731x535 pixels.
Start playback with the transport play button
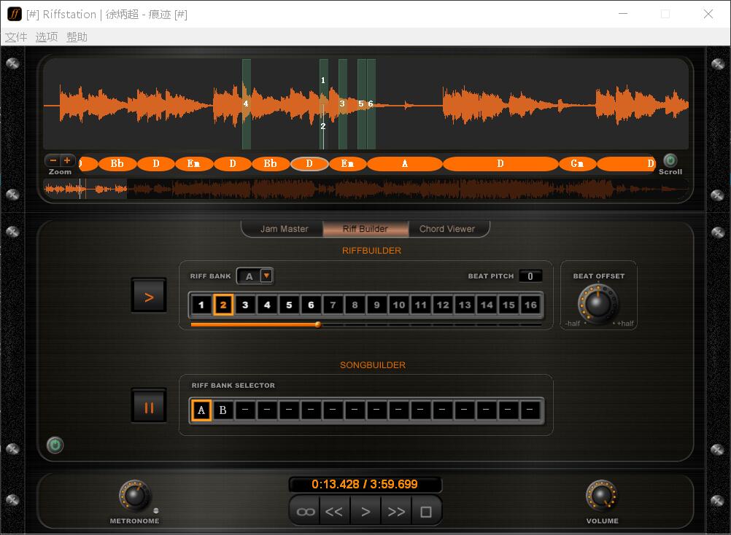click(365, 512)
